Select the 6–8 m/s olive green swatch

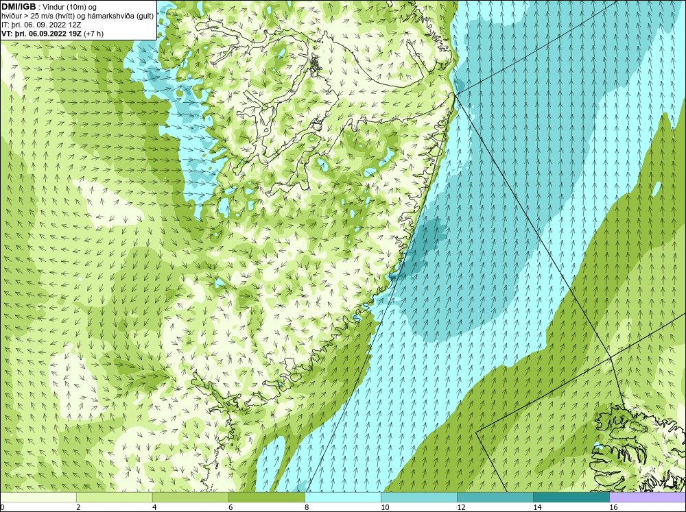coord(266,497)
